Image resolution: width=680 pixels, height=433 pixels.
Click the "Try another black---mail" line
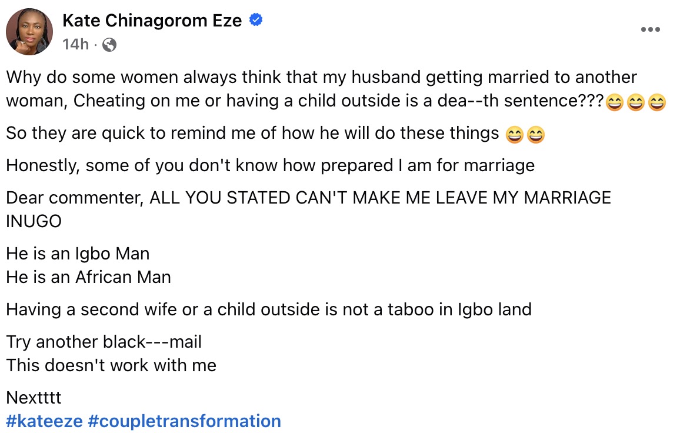(104, 342)
